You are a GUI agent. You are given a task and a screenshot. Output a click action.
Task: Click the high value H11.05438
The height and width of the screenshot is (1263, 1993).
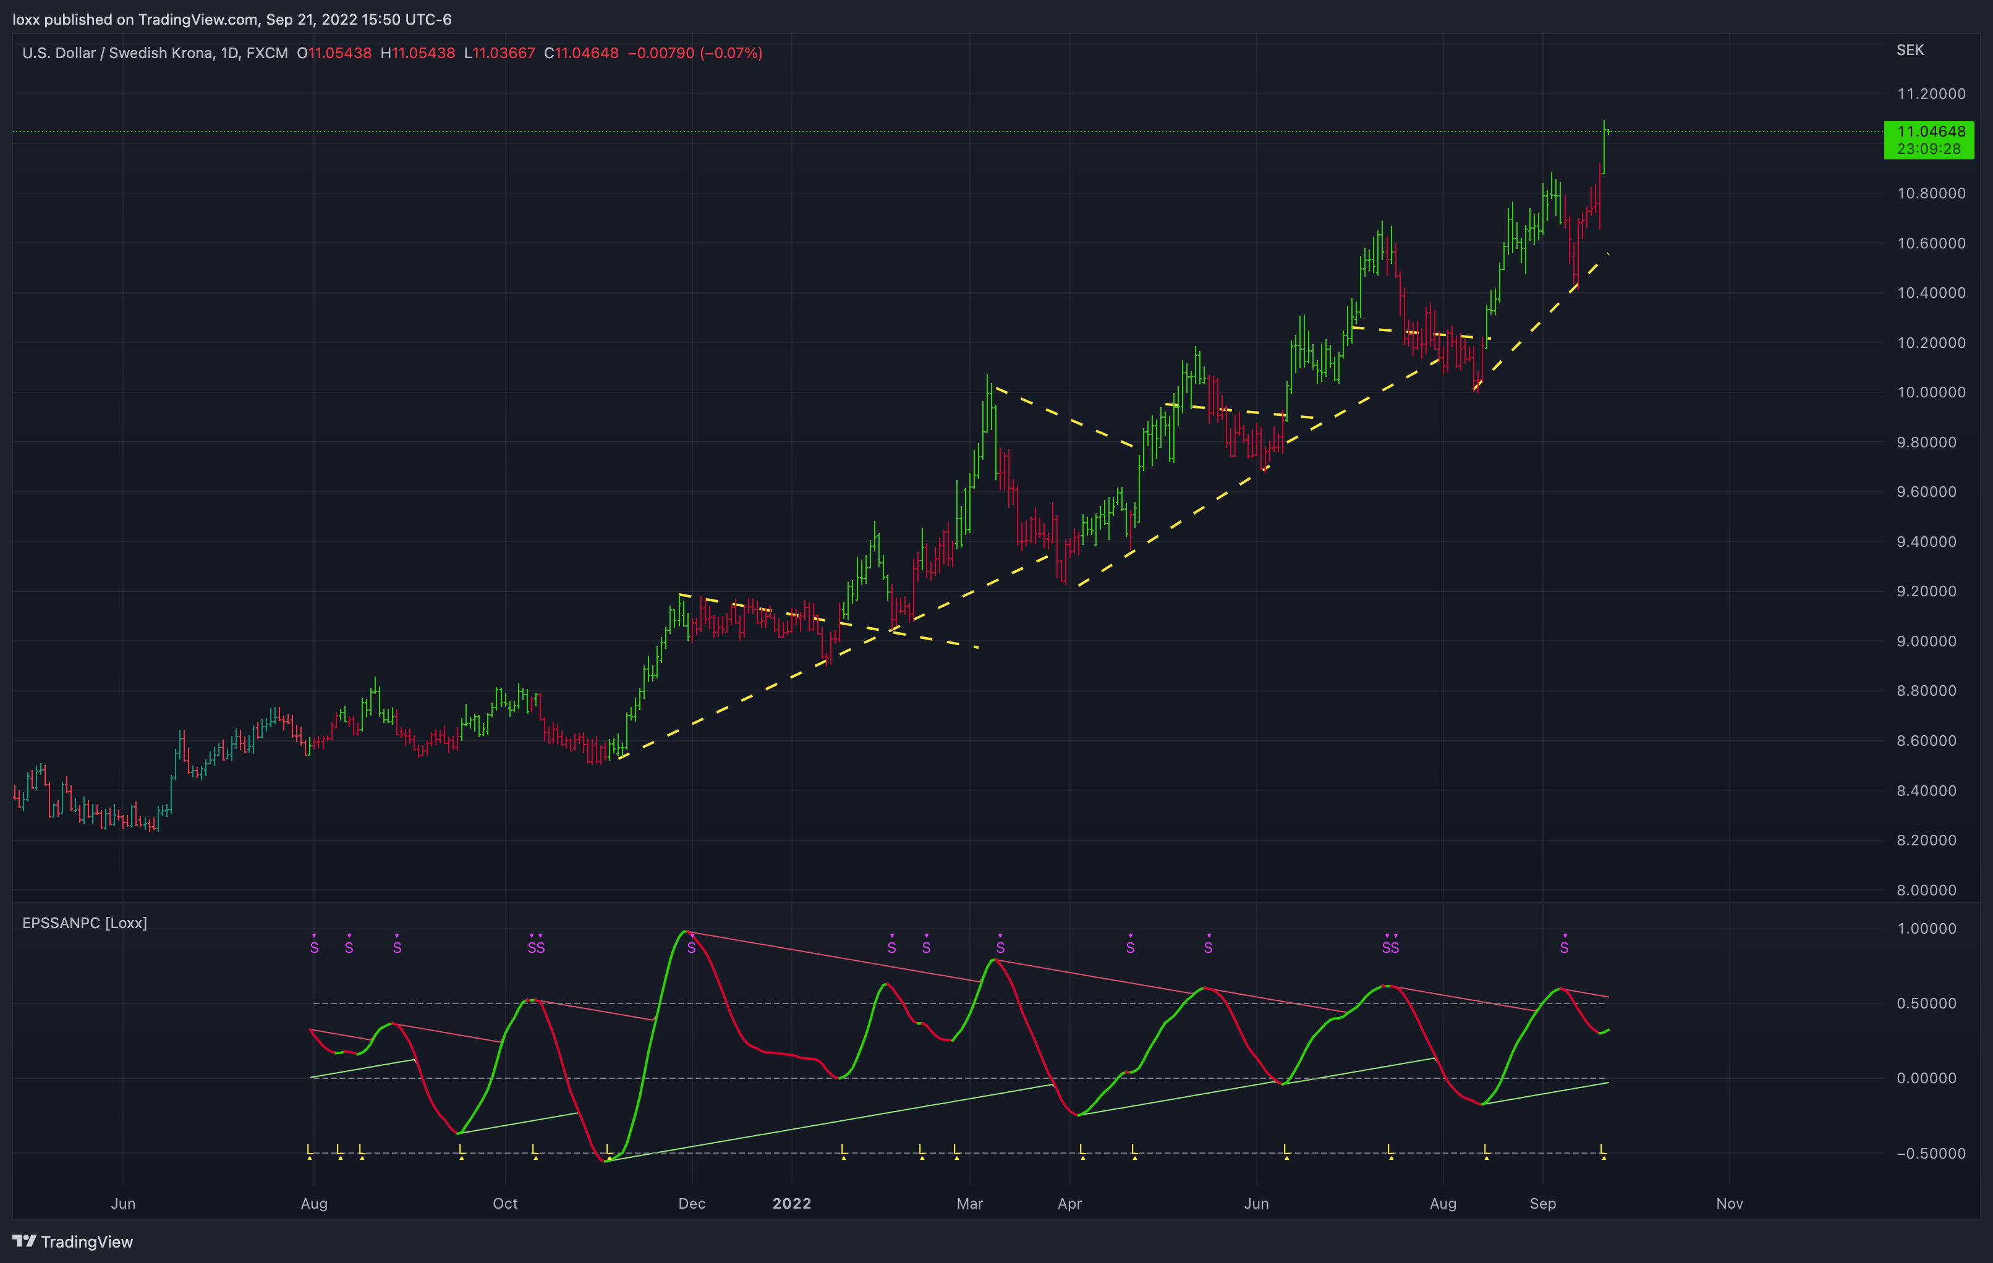click(x=418, y=53)
